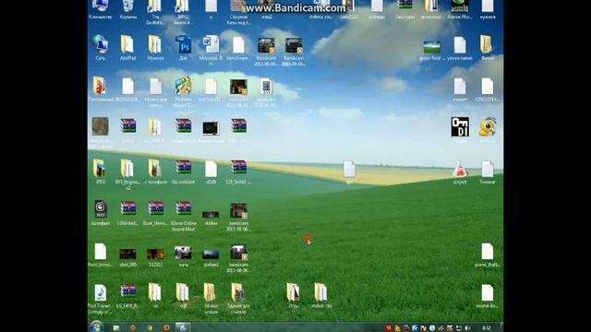Image resolution: width=591 pixels, height=332 pixels.
Task: Select the yellow bee program icon
Action: coord(488,127)
